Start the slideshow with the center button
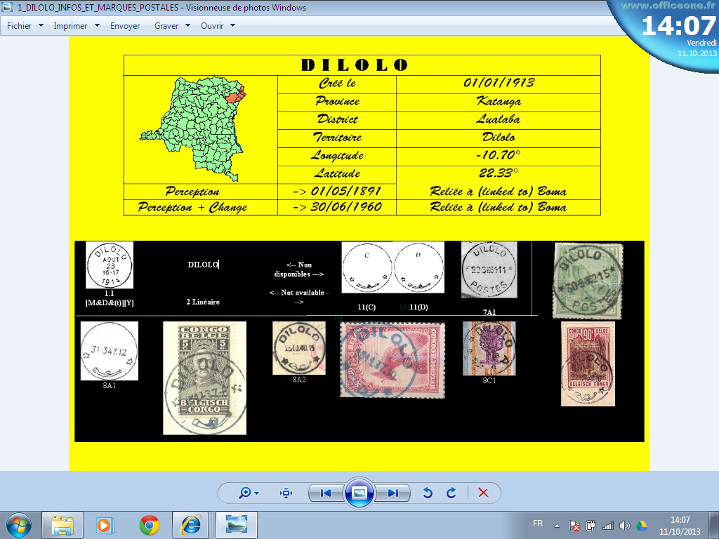This screenshot has width=719, height=539. [360, 493]
